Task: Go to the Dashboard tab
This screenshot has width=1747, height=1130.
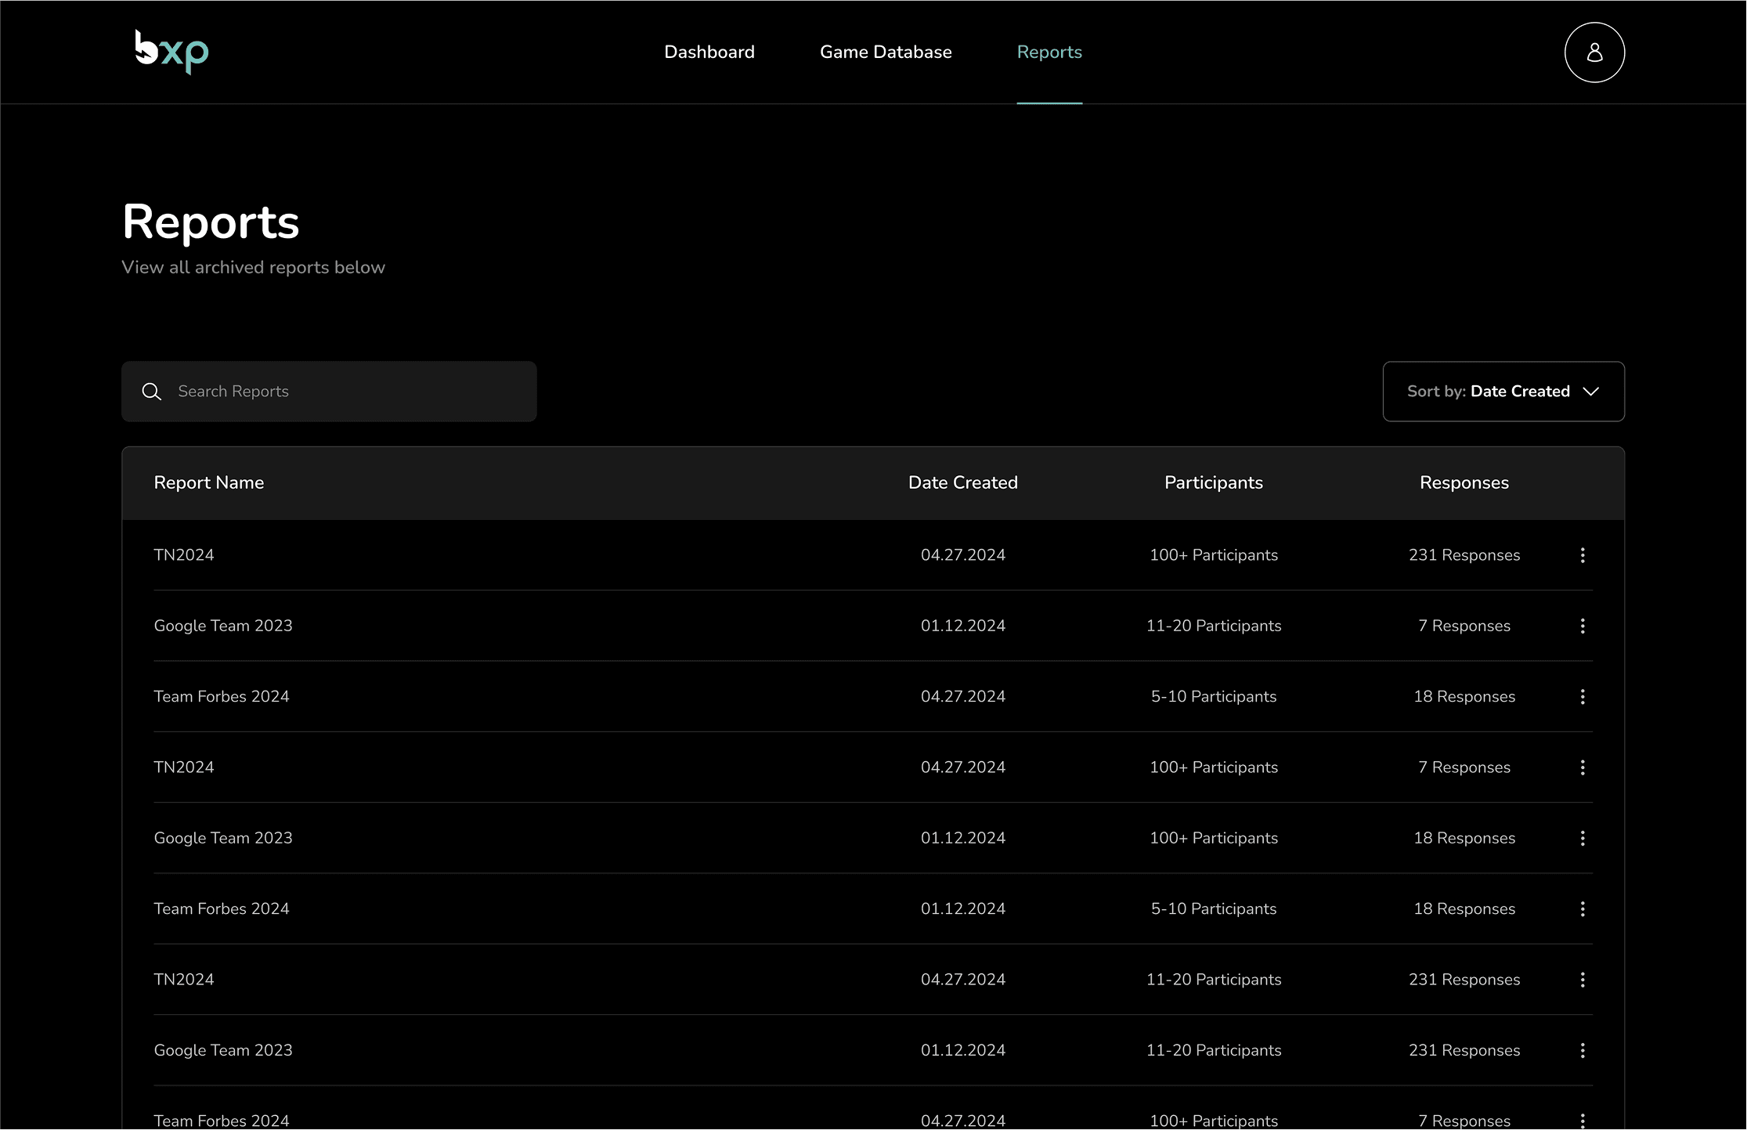Action: [x=709, y=52]
